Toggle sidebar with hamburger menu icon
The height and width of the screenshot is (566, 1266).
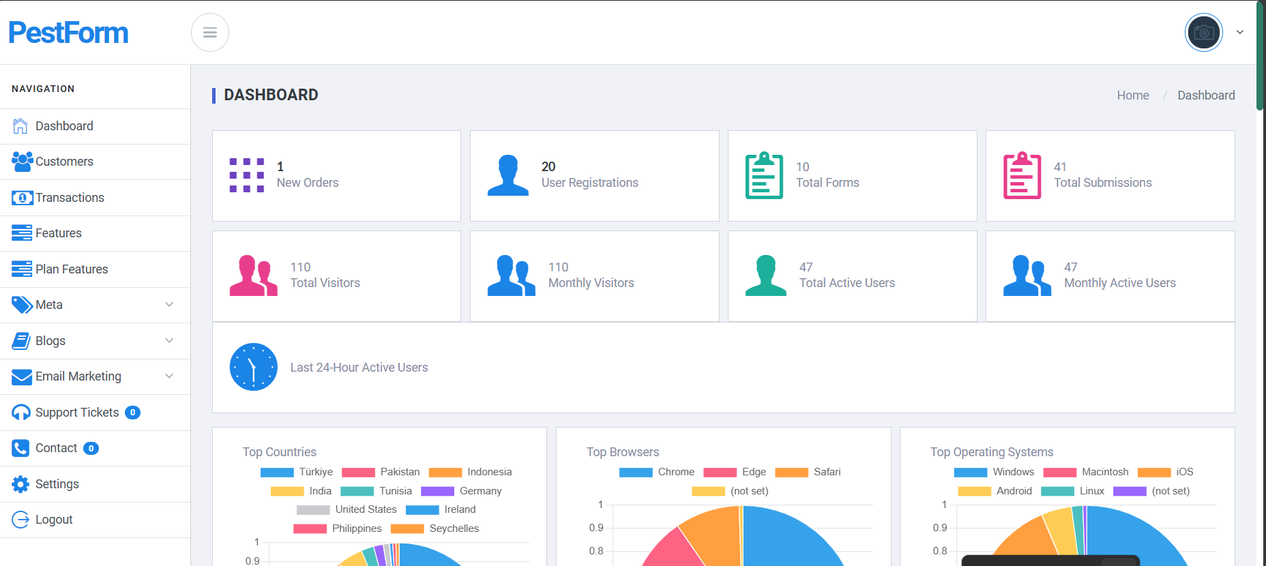pyautogui.click(x=210, y=33)
